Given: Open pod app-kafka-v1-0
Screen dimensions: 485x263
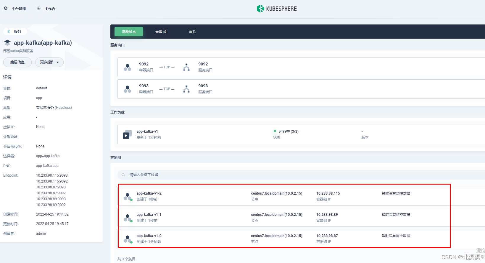Looking at the screenshot, I should pos(149,236).
